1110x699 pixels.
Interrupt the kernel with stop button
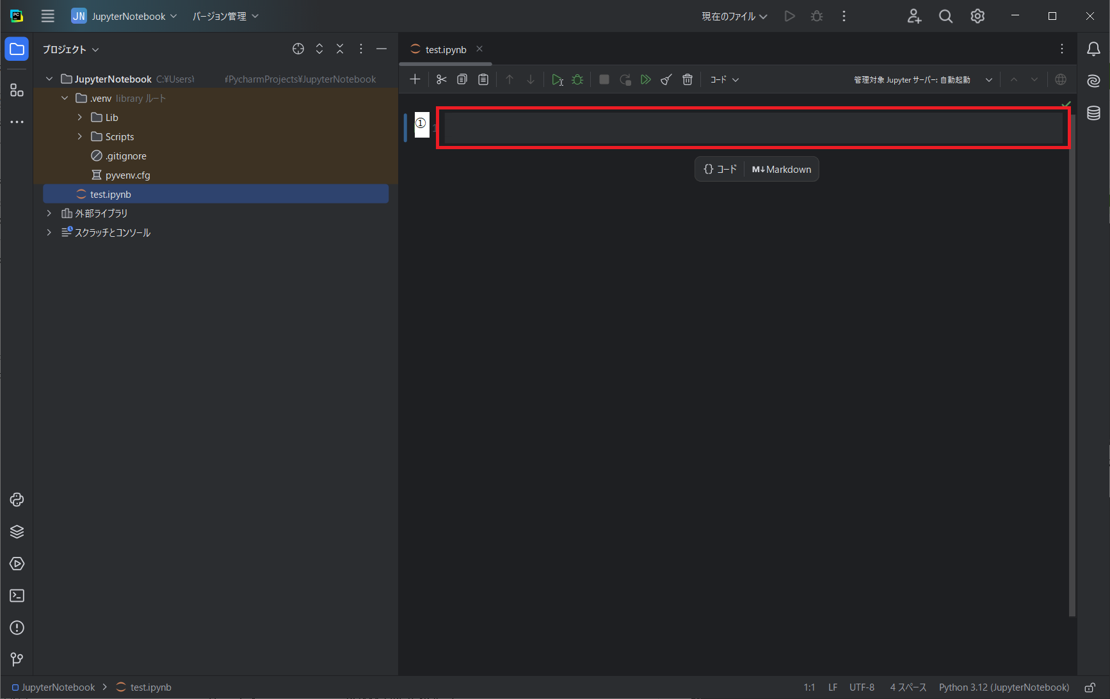[604, 79]
